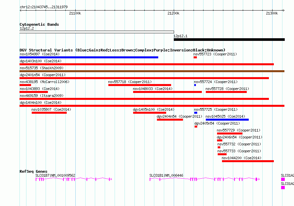Click the nsv1035807 (Coe2014) label
294x206 pixels.
(51, 109)
